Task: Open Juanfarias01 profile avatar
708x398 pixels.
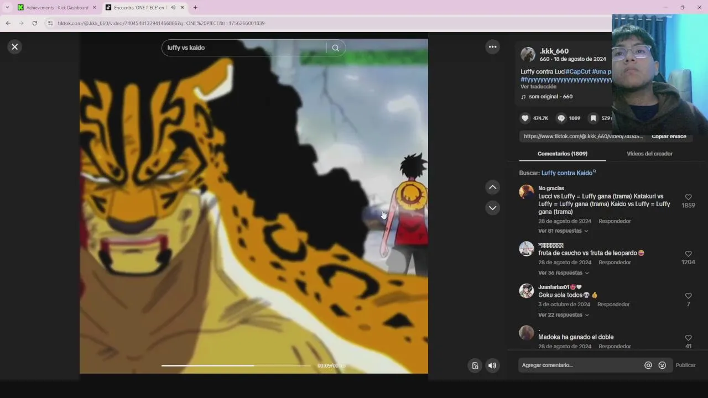Action: [x=527, y=291]
